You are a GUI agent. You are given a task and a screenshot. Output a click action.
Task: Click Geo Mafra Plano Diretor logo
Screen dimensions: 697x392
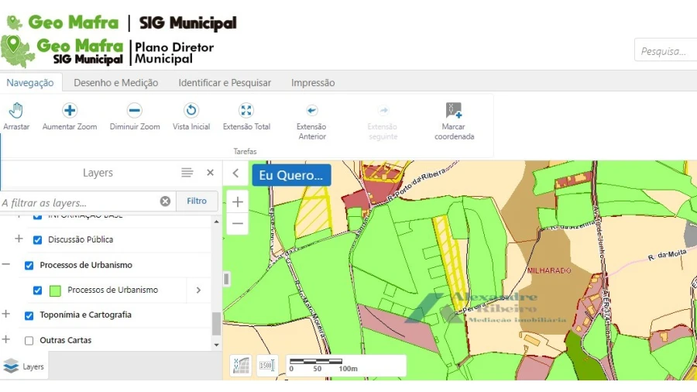coord(107,53)
